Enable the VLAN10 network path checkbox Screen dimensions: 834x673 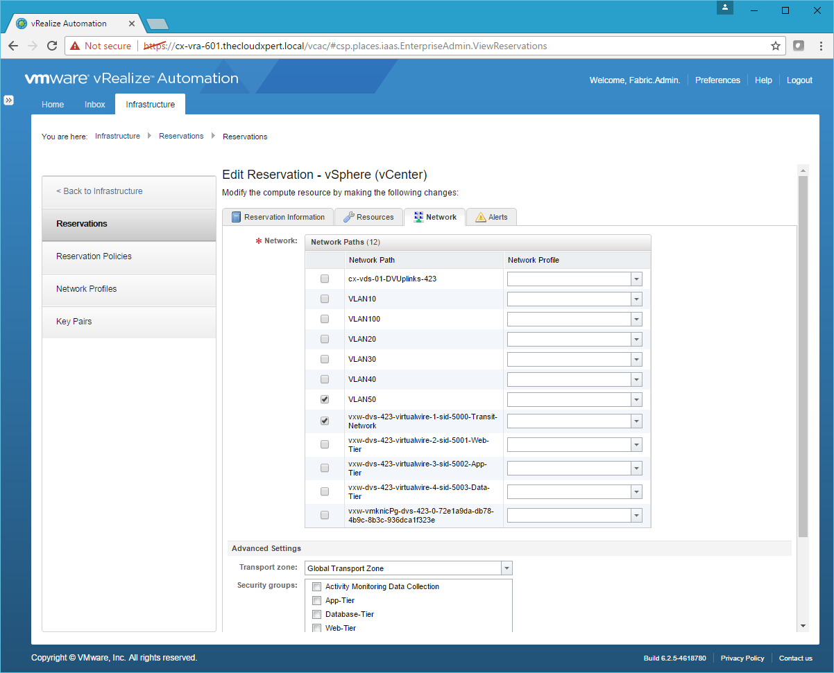click(325, 299)
